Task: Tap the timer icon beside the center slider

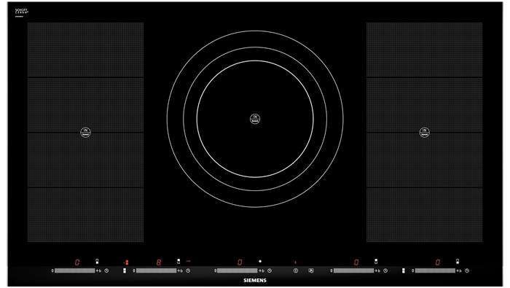Action: tap(270, 271)
